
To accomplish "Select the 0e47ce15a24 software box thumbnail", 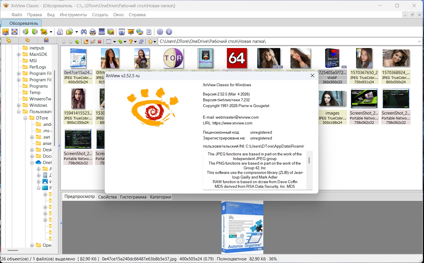I will (x=78, y=66).
